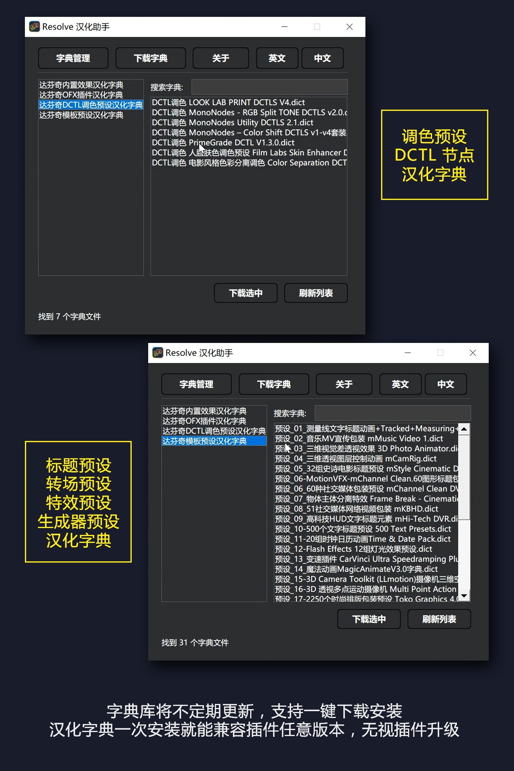This screenshot has height=771, width=514.
Task: Minimize the 预设-list Resolve 汉化助手 window
Action: 408,353
